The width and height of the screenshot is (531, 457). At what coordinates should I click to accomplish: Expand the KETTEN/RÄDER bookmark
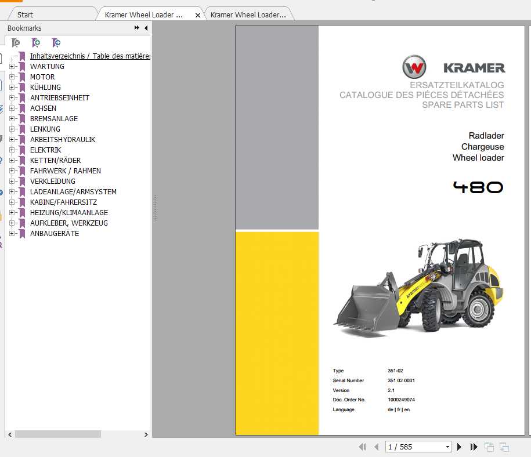tap(12, 161)
